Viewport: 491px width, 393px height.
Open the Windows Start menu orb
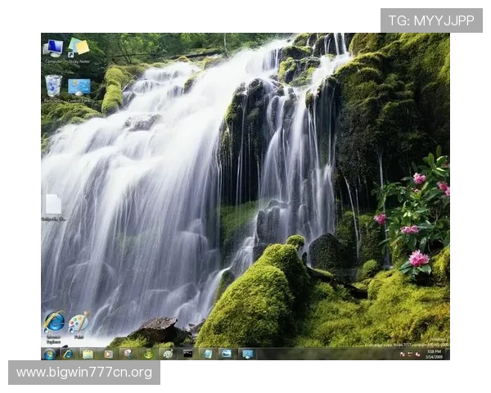point(49,354)
